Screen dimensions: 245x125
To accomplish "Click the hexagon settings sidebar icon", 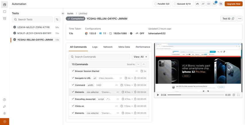I will (x=5, y=114).
